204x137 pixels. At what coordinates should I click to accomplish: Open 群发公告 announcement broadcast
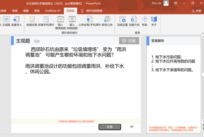(x=107, y=21)
